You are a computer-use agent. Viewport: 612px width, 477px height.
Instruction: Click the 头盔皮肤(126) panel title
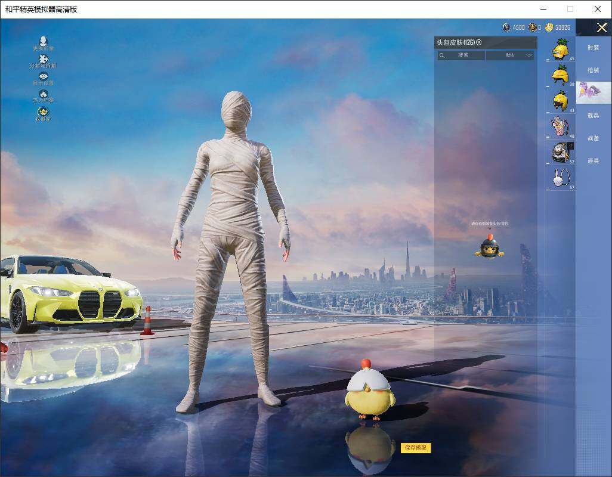456,42
